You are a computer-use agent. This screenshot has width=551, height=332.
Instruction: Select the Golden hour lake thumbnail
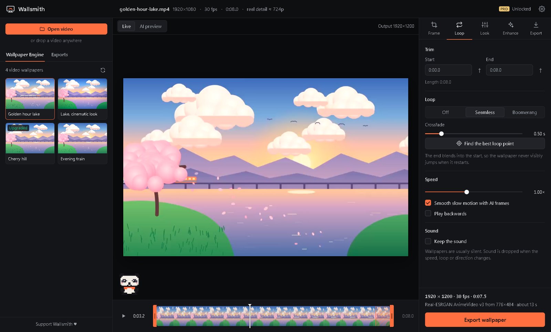pos(30,99)
